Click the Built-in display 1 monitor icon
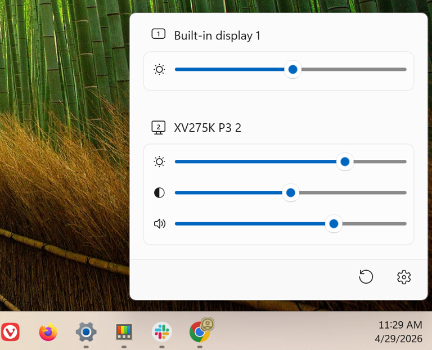 (159, 34)
